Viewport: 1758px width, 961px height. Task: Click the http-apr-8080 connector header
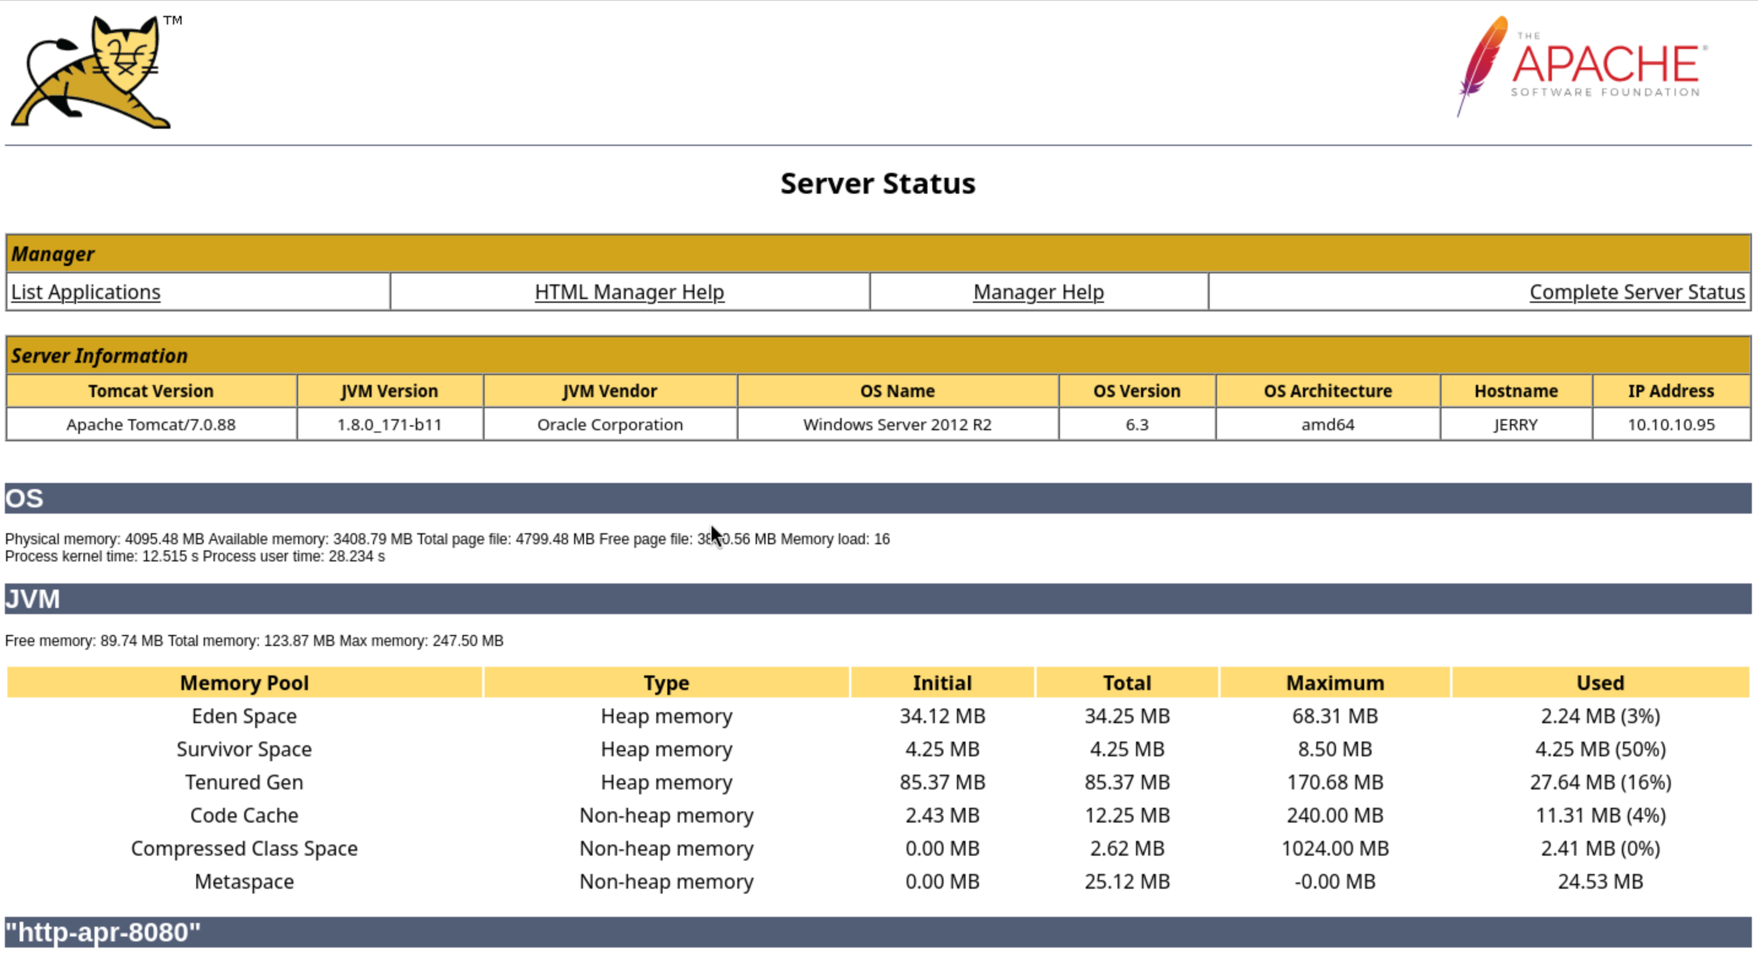[102, 932]
